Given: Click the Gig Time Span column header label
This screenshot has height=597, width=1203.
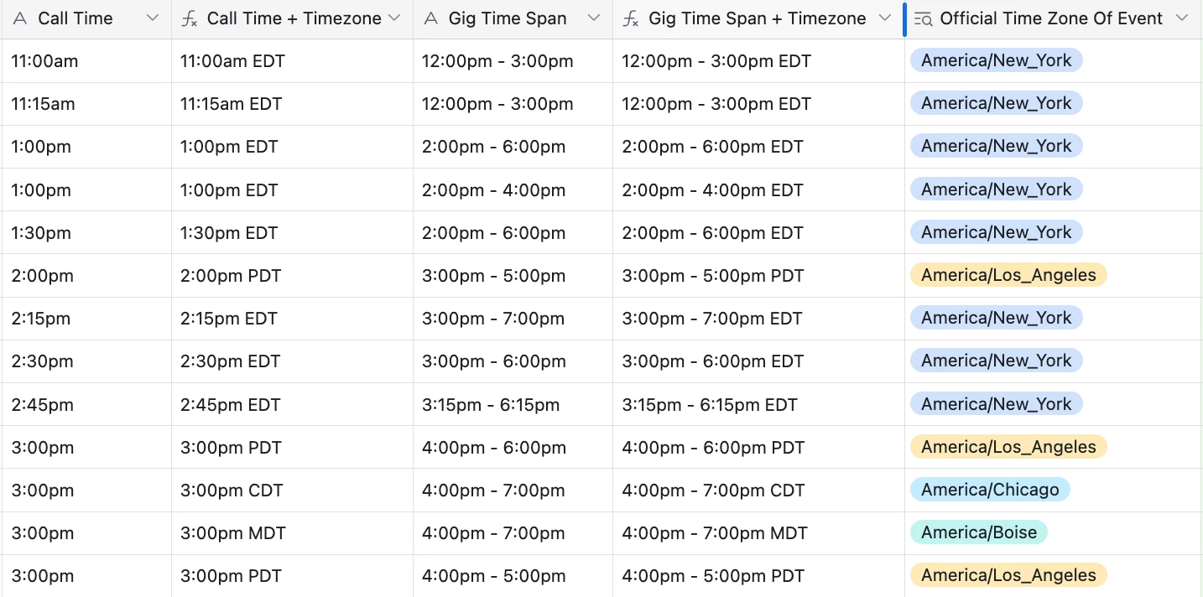Looking at the screenshot, I should tap(508, 18).
